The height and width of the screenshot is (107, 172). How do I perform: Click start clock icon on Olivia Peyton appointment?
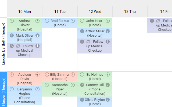(82, 100)
